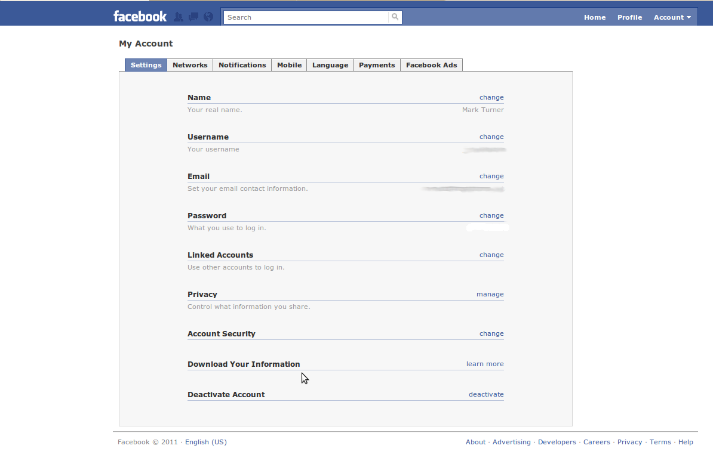The image size is (713, 464).
Task: Click the 'Facebook © 2011' footer text
Action: tap(147, 442)
